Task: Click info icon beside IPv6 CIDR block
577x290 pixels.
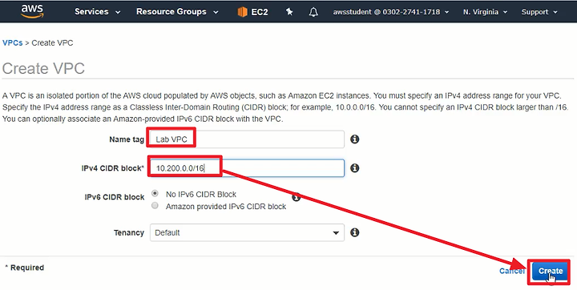Action: pos(297,197)
